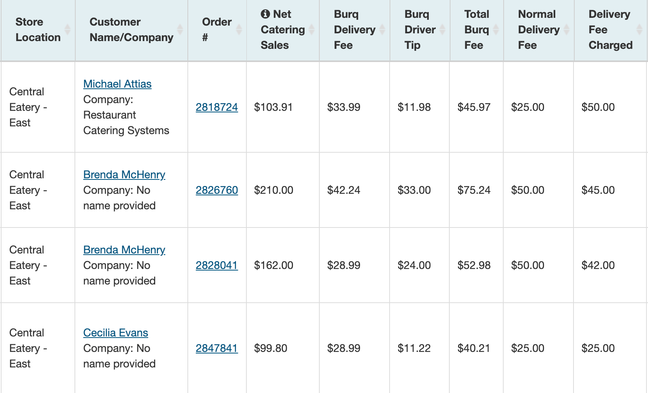
Task: View order 2847841 details
Action: click(217, 348)
